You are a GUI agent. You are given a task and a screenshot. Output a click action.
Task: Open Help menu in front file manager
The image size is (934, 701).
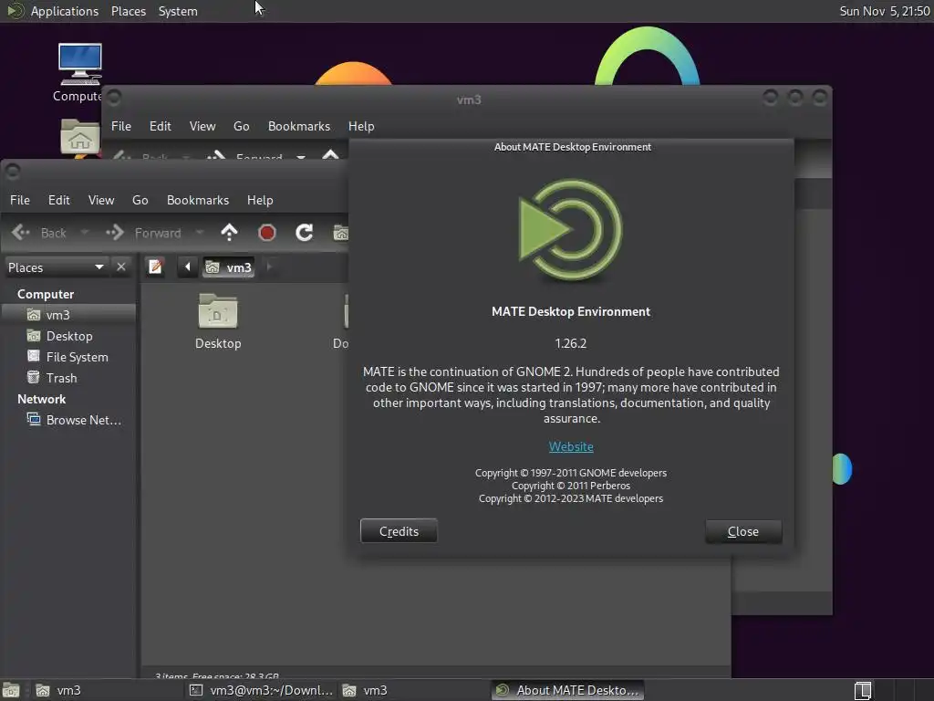click(x=260, y=200)
